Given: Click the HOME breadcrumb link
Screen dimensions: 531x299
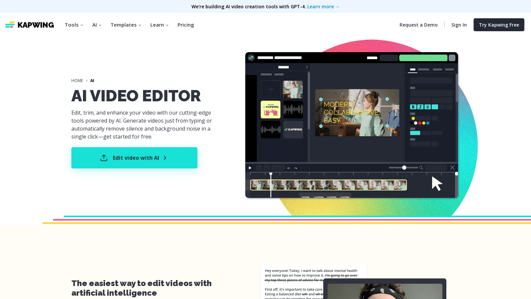Looking at the screenshot, I should tap(77, 81).
